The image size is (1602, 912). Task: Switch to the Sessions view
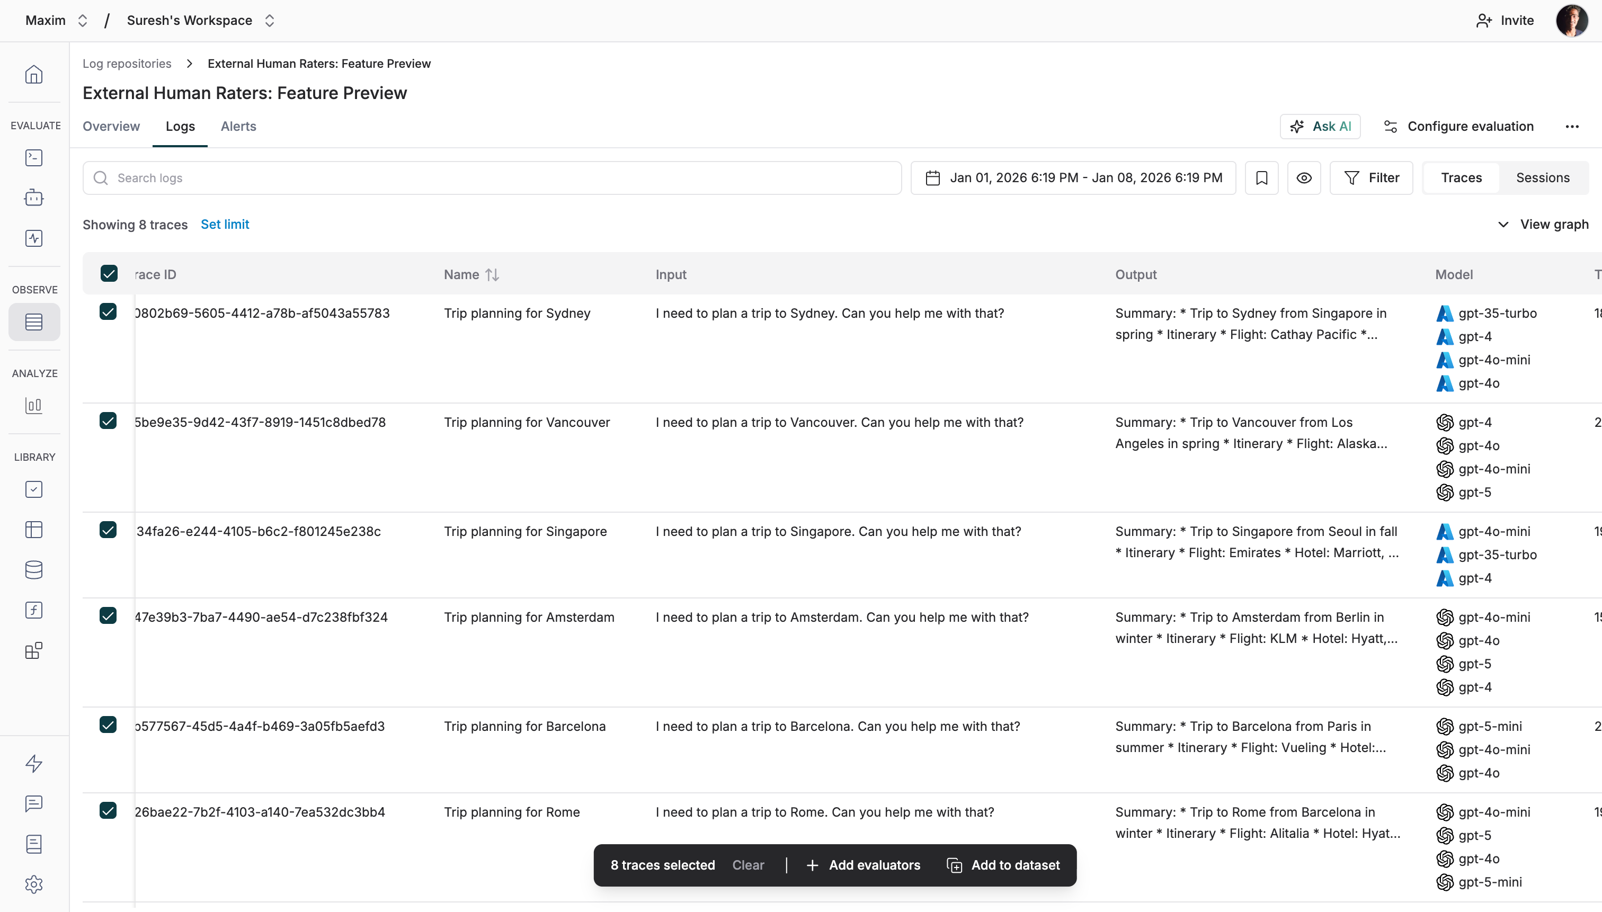[1543, 177]
